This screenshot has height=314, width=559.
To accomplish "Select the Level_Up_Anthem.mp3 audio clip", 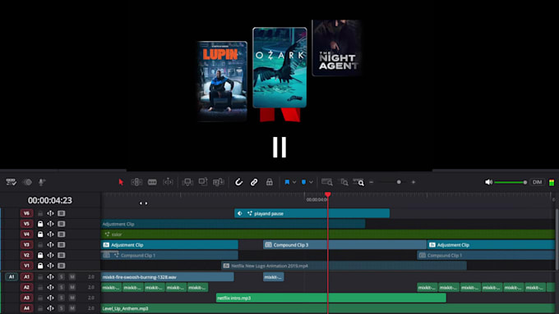I will pyautogui.click(x=328, y=308).
